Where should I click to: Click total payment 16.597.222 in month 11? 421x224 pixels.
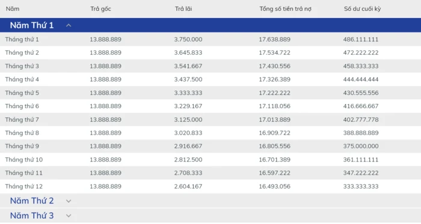click(275, 173)
